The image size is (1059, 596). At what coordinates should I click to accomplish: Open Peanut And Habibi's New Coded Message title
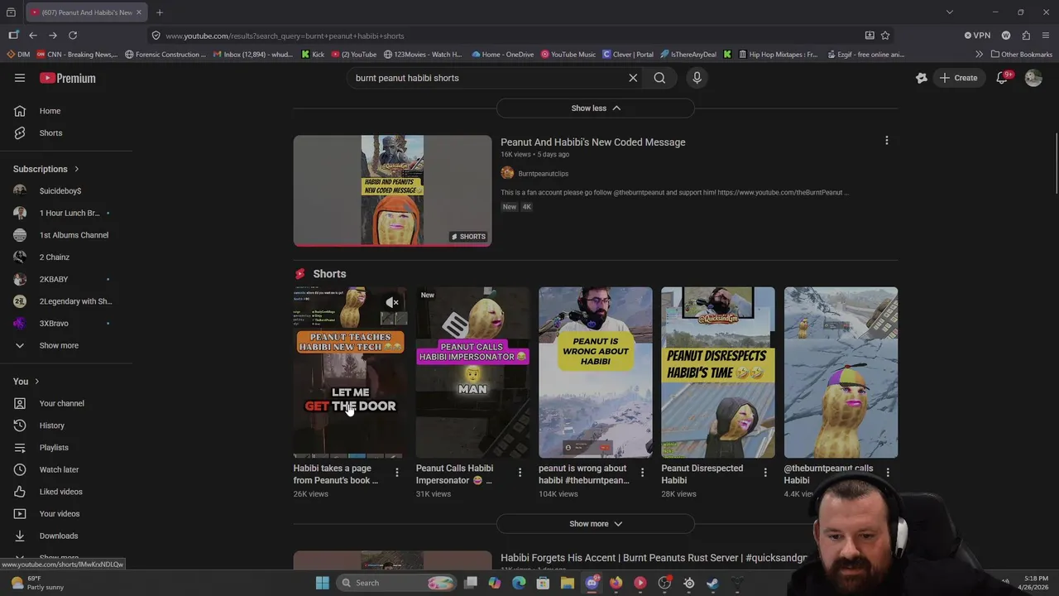(593, 142)
